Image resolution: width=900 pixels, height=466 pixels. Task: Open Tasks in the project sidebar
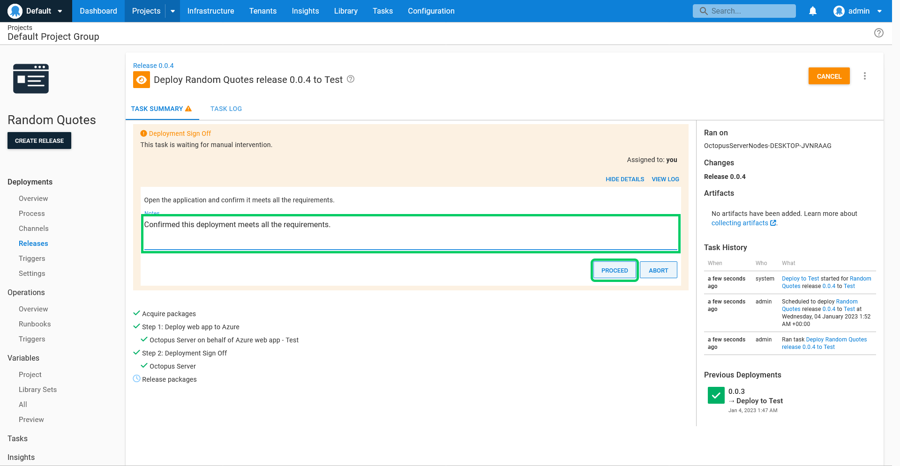click(x=17, y=438)
